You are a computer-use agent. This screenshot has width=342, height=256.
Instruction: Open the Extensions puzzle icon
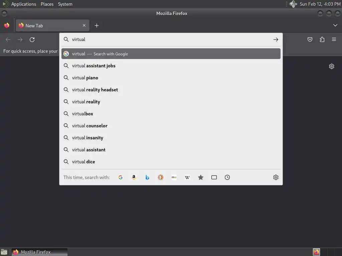322,39
